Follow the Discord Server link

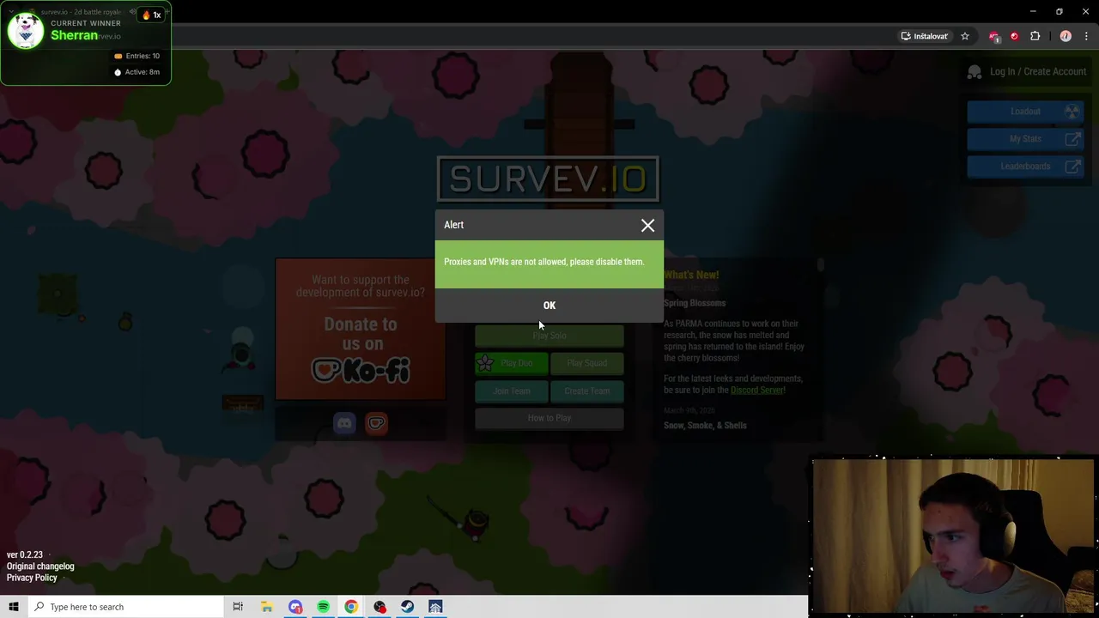click(x=756, y=390)
